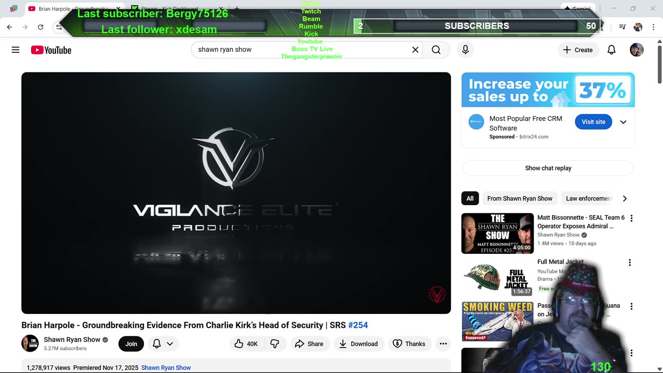Follow the #254 hashtag link
Image resolution: width=663 pixels, height=373 pixels.
pos(358,325)
